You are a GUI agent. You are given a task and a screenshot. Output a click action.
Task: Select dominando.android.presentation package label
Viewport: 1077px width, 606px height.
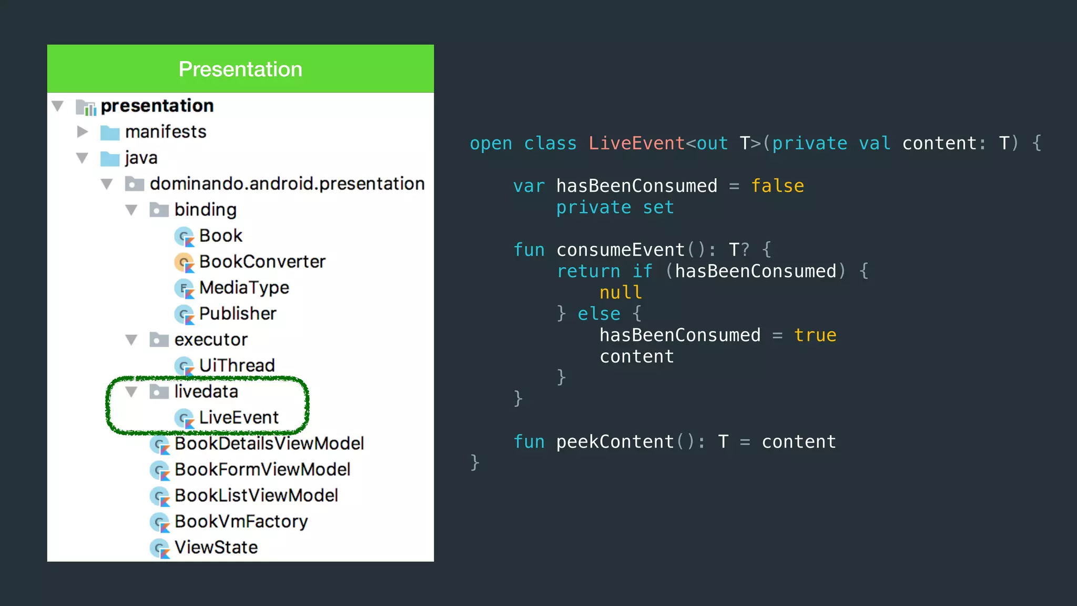click(x=287, y=184)
